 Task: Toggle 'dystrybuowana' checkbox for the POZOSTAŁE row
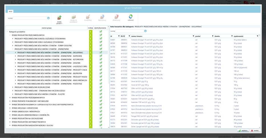coord(101,84)
